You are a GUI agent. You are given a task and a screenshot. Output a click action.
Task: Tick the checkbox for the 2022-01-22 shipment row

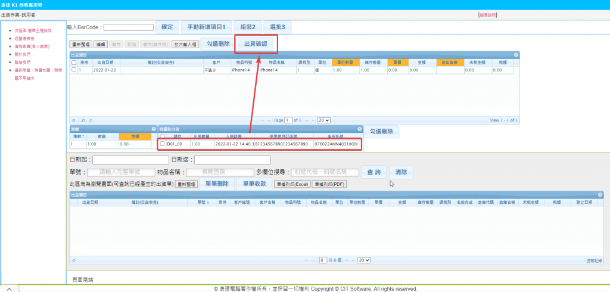coord(74,70)
